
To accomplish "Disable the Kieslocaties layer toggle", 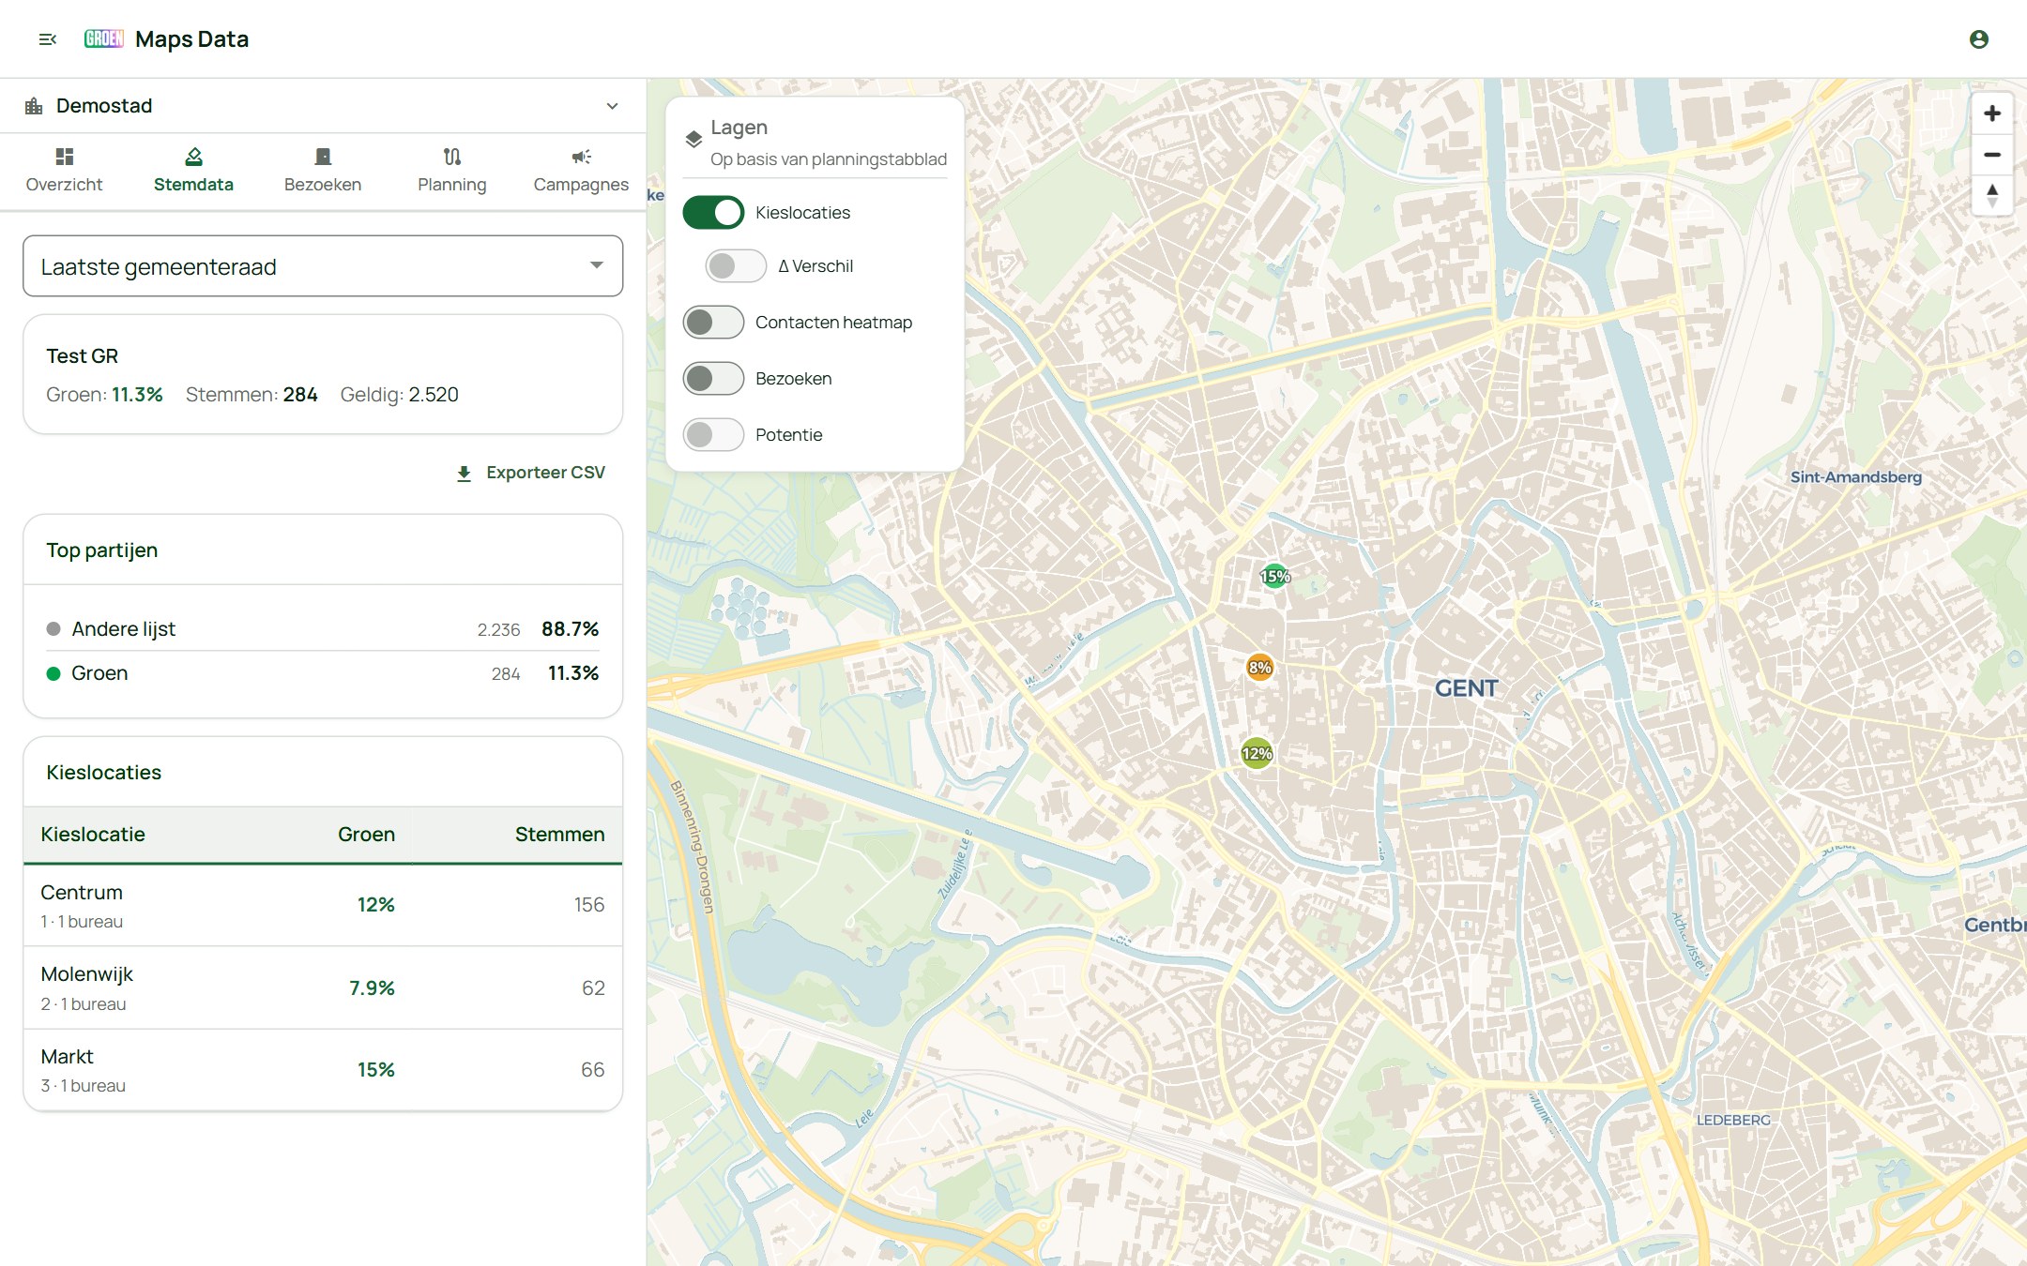I will click(x=713, y=213).
